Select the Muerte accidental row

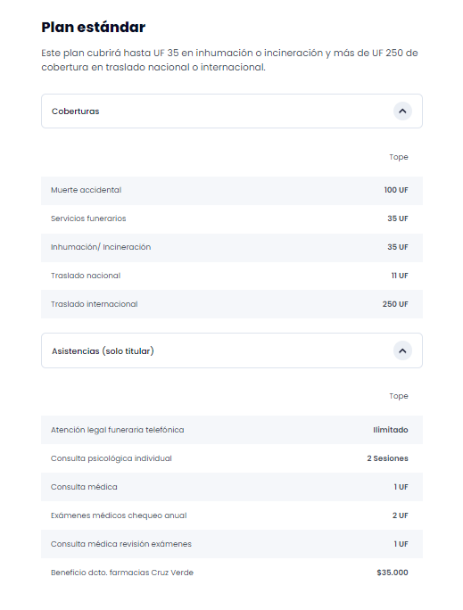point(232,191)
